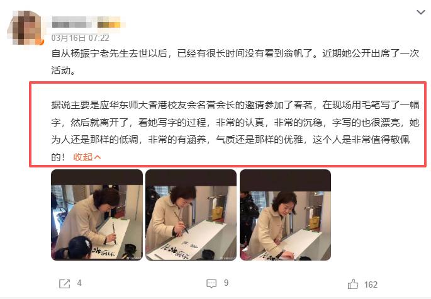The width and height of the screenshot is (431, 299).
Task: Collapse the post with 收起 link
Action: [x=82, y=157]
